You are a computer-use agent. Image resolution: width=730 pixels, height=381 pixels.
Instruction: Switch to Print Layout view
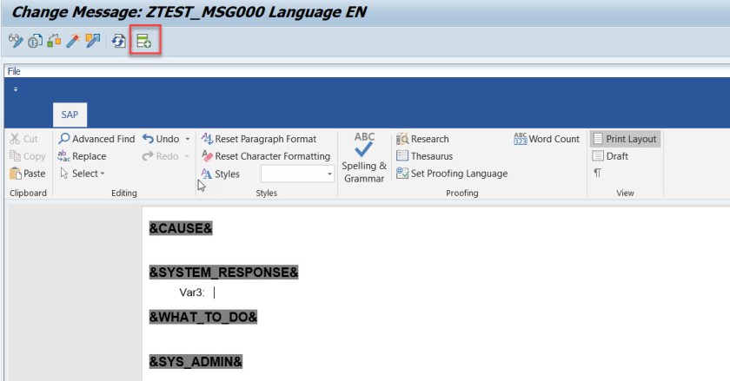coord(625,139)
